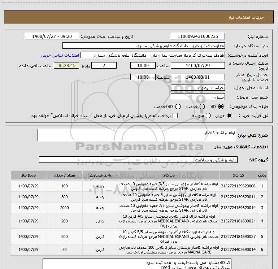Click the شماره نیاز field 1100092431000235
The width and height of the screenshot is (278, 269).
[x=198, y=36]
